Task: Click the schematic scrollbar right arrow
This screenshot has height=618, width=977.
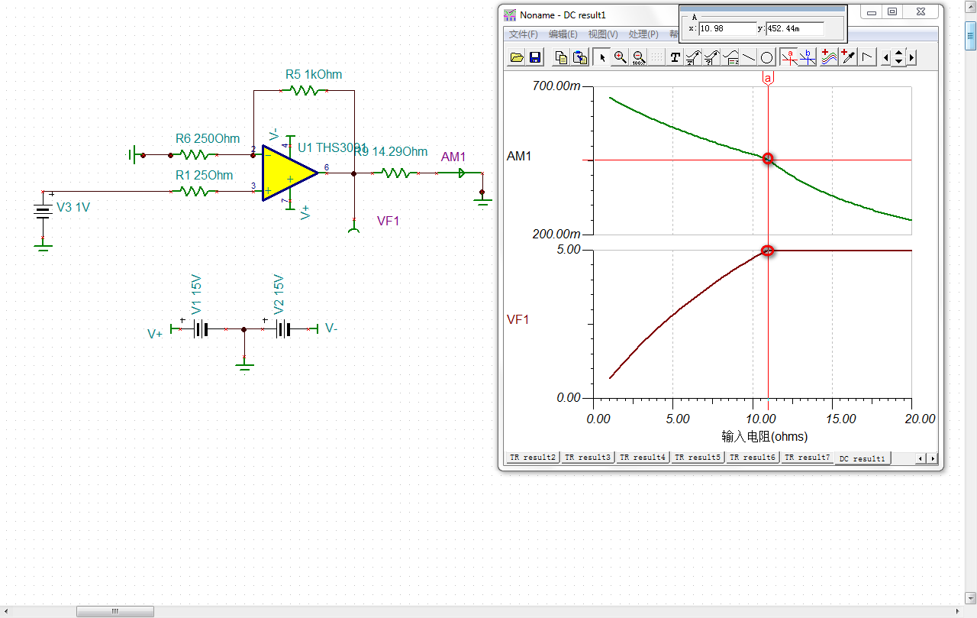Action: (x=957, y=611)
